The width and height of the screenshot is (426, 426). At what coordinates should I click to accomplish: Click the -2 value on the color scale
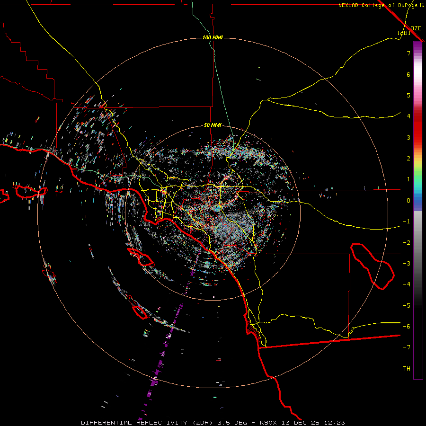[407, 243]
